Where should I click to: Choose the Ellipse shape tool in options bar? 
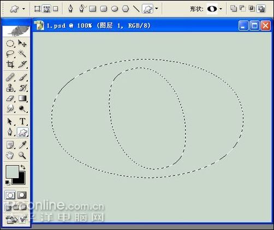point(115,9)
